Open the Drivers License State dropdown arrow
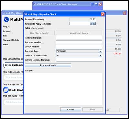This screenshot has width=129, height=119. [x=100, y=55]
